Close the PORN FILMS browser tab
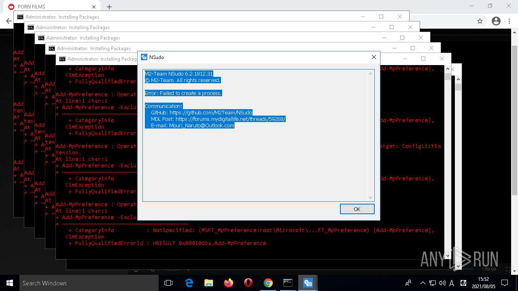The width and height of the screenshot is (518, 291). pos(94,6)
